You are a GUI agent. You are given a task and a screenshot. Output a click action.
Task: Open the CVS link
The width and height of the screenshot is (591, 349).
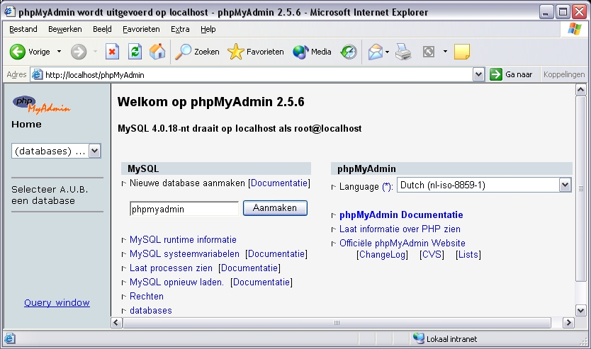(x=432, y=255)
